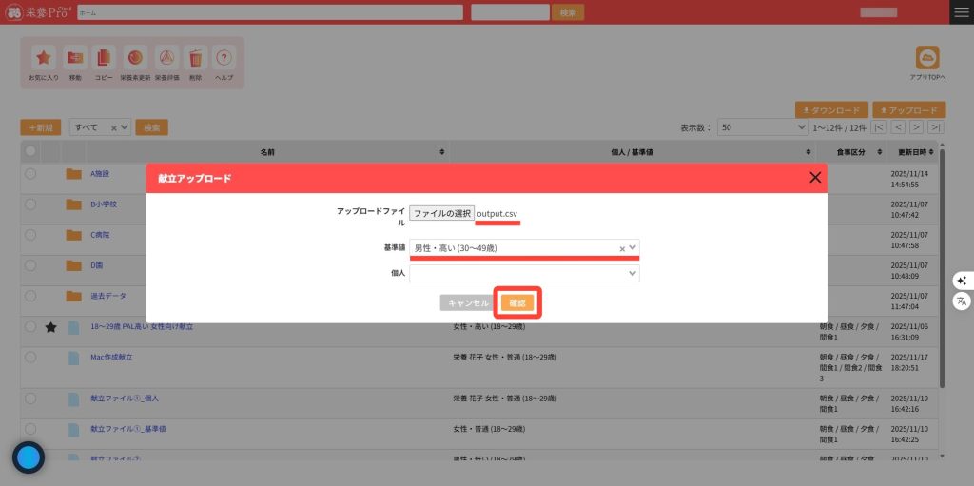Select the radio button for Mac作成献立 row
This screenshot has height=486, width=974.
click(x=30, y=357)
